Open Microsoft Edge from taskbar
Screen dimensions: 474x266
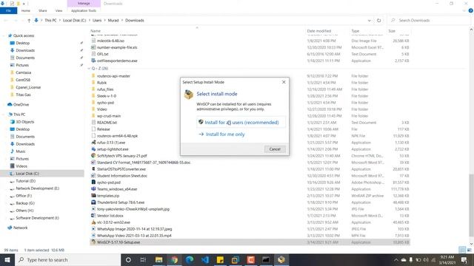coord(190,259)
